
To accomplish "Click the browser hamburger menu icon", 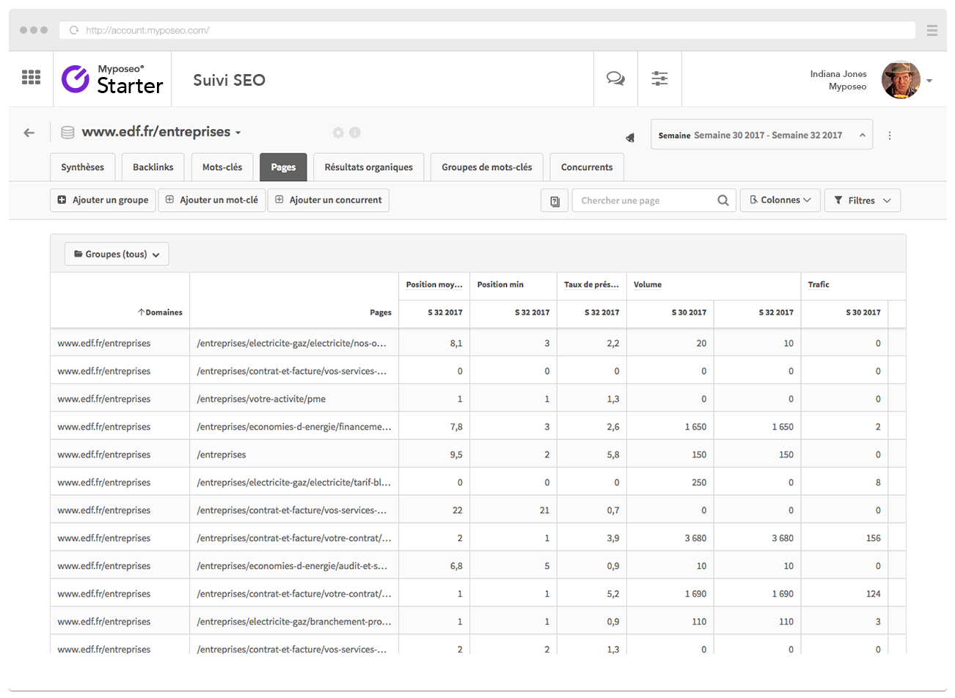I will tap(932, 30).
